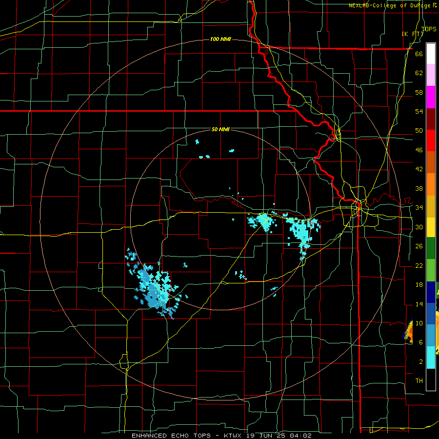This screenshot has width=439, height=439.
Task: Click the navy blue legend band
Action: coord(431,292)
